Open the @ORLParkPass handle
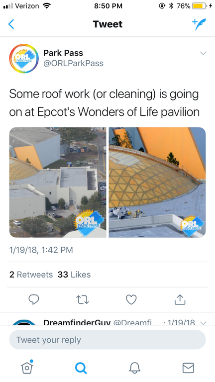 (73, 63)
